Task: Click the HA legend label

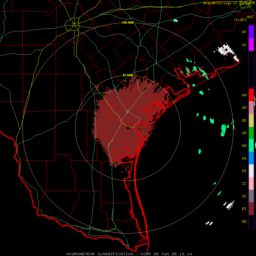Action: tap(244, 95)
